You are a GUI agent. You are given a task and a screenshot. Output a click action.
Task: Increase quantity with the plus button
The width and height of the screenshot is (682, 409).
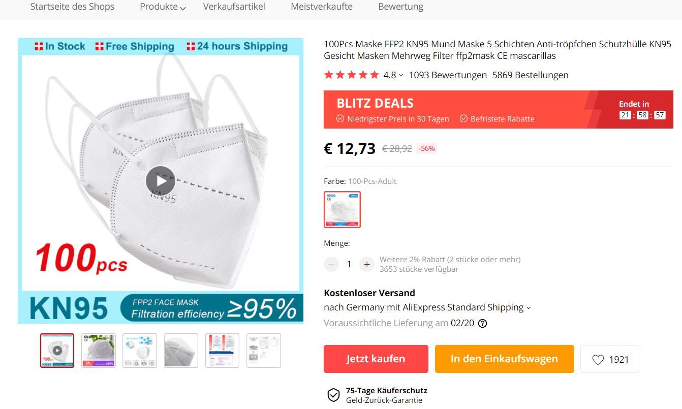366,264
